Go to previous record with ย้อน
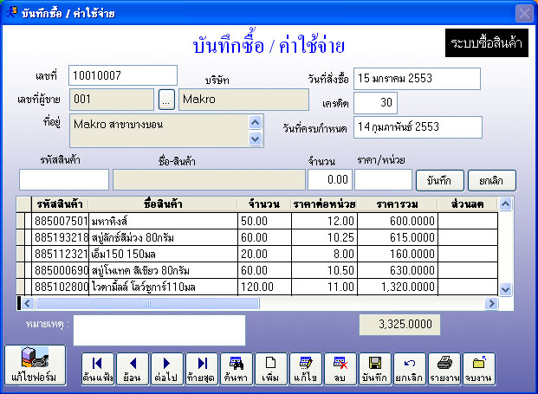Screen dimensions: 538x394 (x=133, y=369)
